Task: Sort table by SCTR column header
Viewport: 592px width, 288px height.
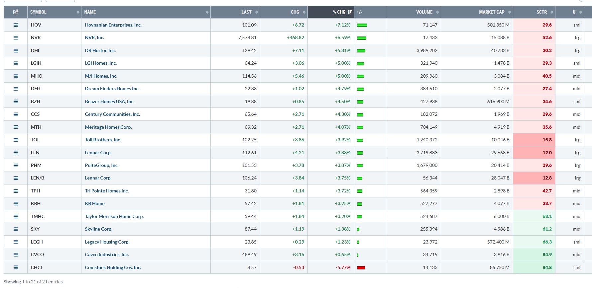Action: (541, 12)
